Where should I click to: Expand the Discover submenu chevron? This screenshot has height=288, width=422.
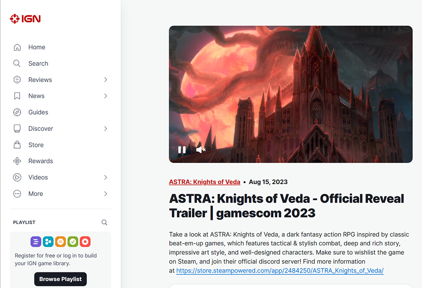coord(105,128)
